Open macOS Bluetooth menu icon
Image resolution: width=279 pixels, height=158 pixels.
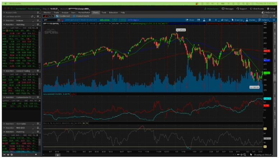pyautogui.click(x=218, y=4)
